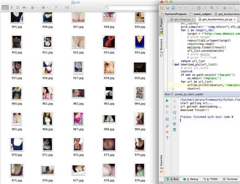Click the PyCharm save all icon
The width and height of the screenshot is (240, 184).
[x=167, y=8]
